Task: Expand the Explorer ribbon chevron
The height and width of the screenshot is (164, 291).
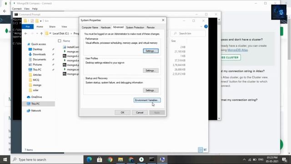Action: [x=201, y=26]
